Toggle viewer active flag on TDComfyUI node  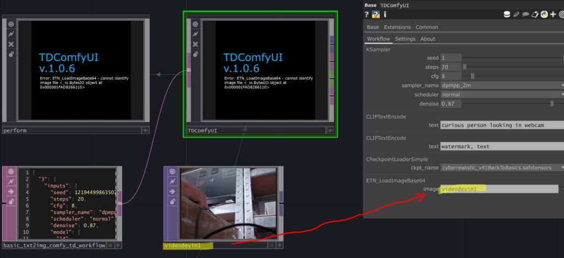click(196, 24)
